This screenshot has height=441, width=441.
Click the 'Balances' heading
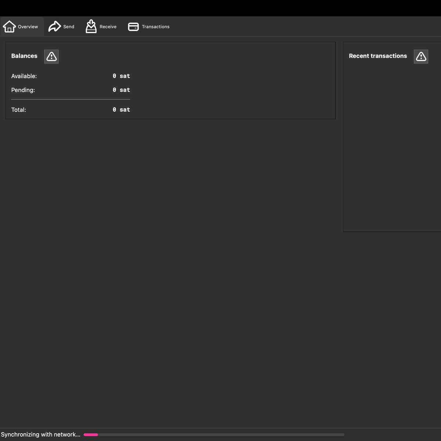click(24, 56)
